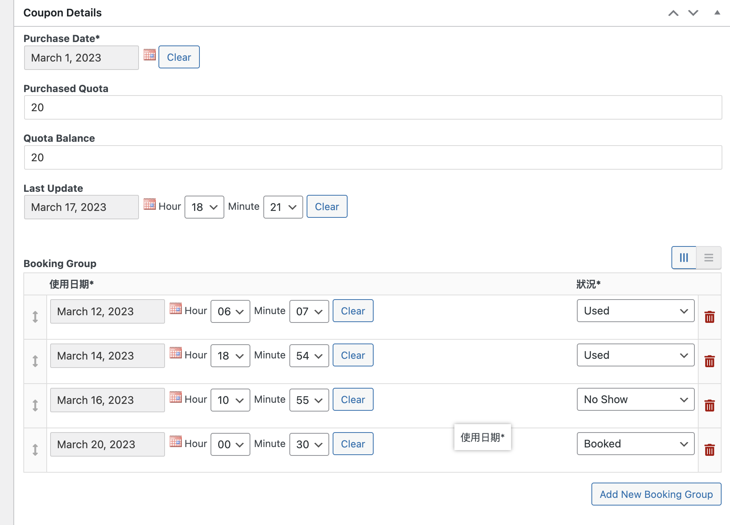Add New Booking Group
The width and height of the screenshot is (730, 525).
tap(656, 494)
